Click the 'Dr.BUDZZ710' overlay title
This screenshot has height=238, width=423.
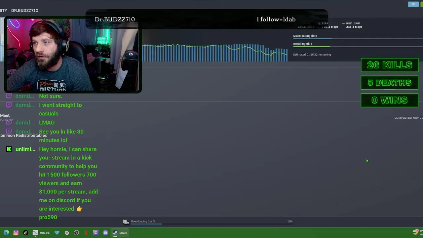[115, 19]
